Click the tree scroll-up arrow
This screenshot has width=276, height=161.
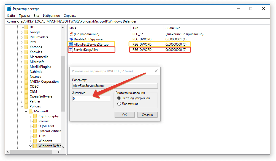point(63,27)
